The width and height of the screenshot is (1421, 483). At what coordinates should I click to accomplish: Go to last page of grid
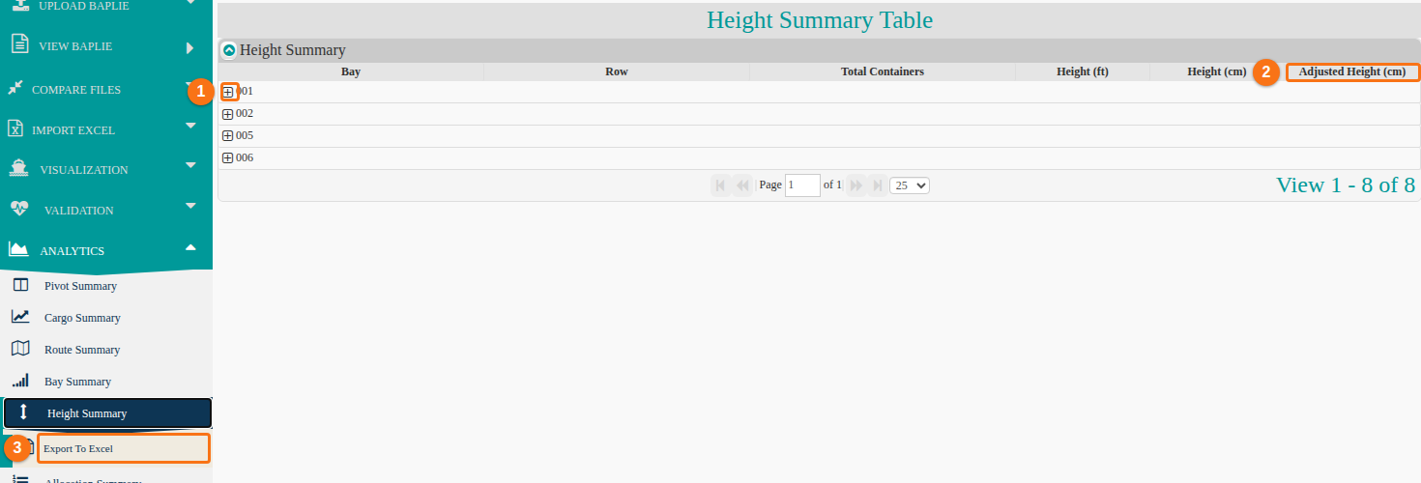877,185
